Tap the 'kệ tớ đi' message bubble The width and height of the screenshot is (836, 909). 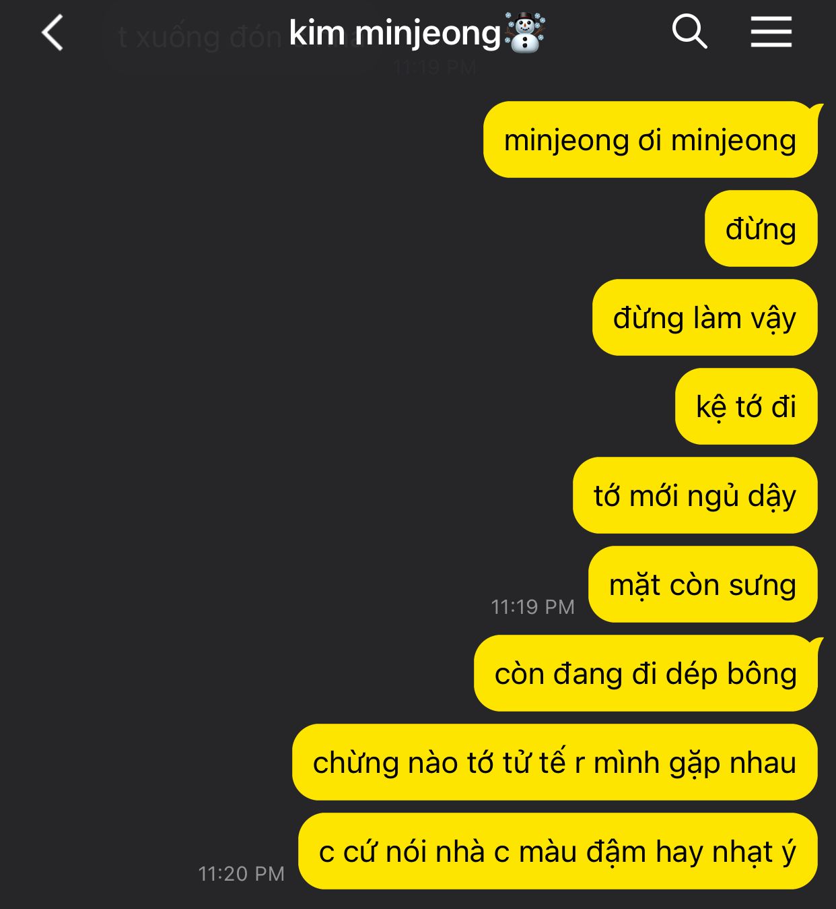pos(746,406)
